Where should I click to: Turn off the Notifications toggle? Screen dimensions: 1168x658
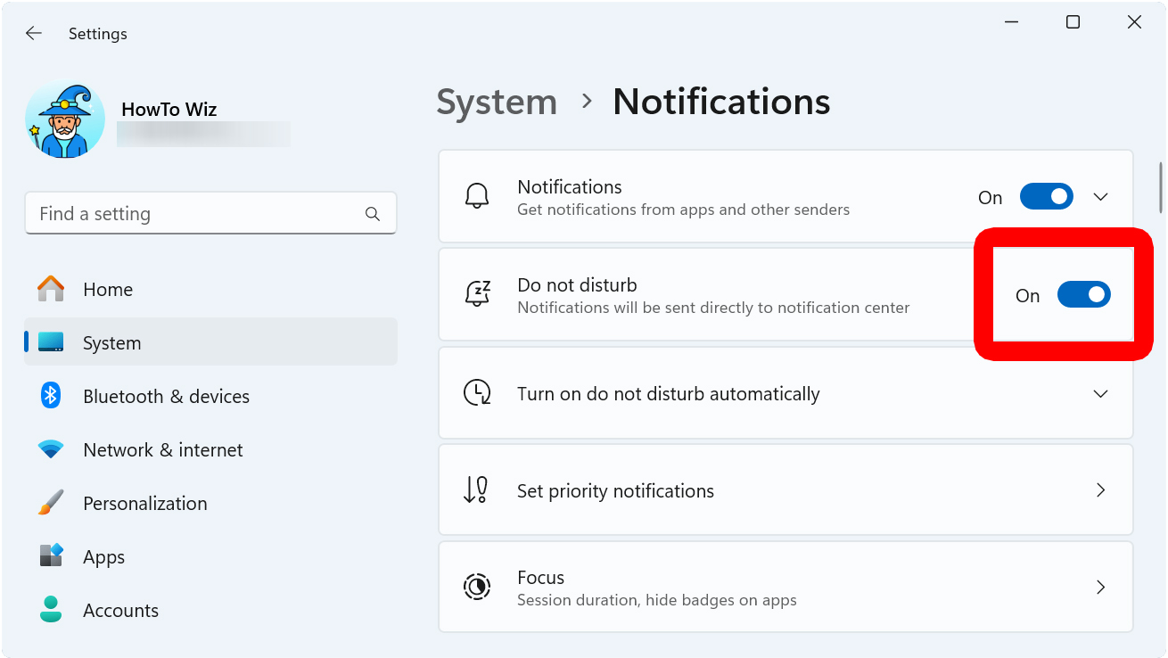[1046, 196]
